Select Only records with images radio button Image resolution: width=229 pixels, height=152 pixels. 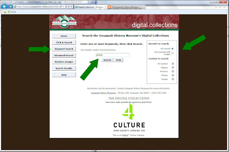(172, 53)
